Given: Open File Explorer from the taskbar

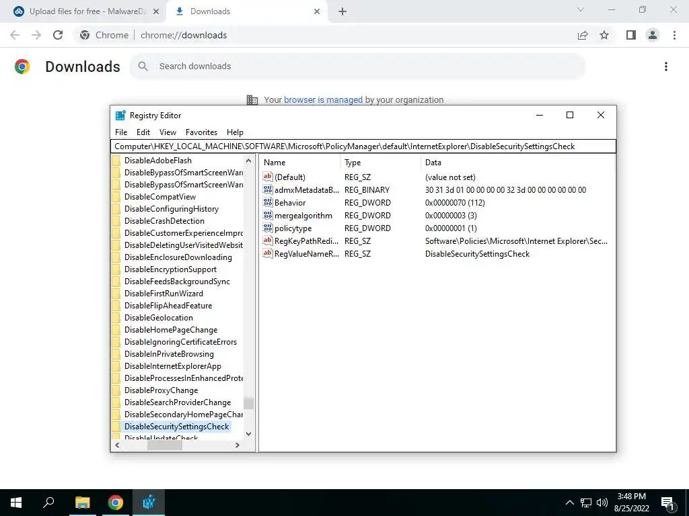Looking at the screenshot, I should point(82,503).
